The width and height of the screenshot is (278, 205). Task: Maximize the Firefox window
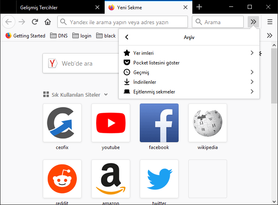tap(250, 7)
